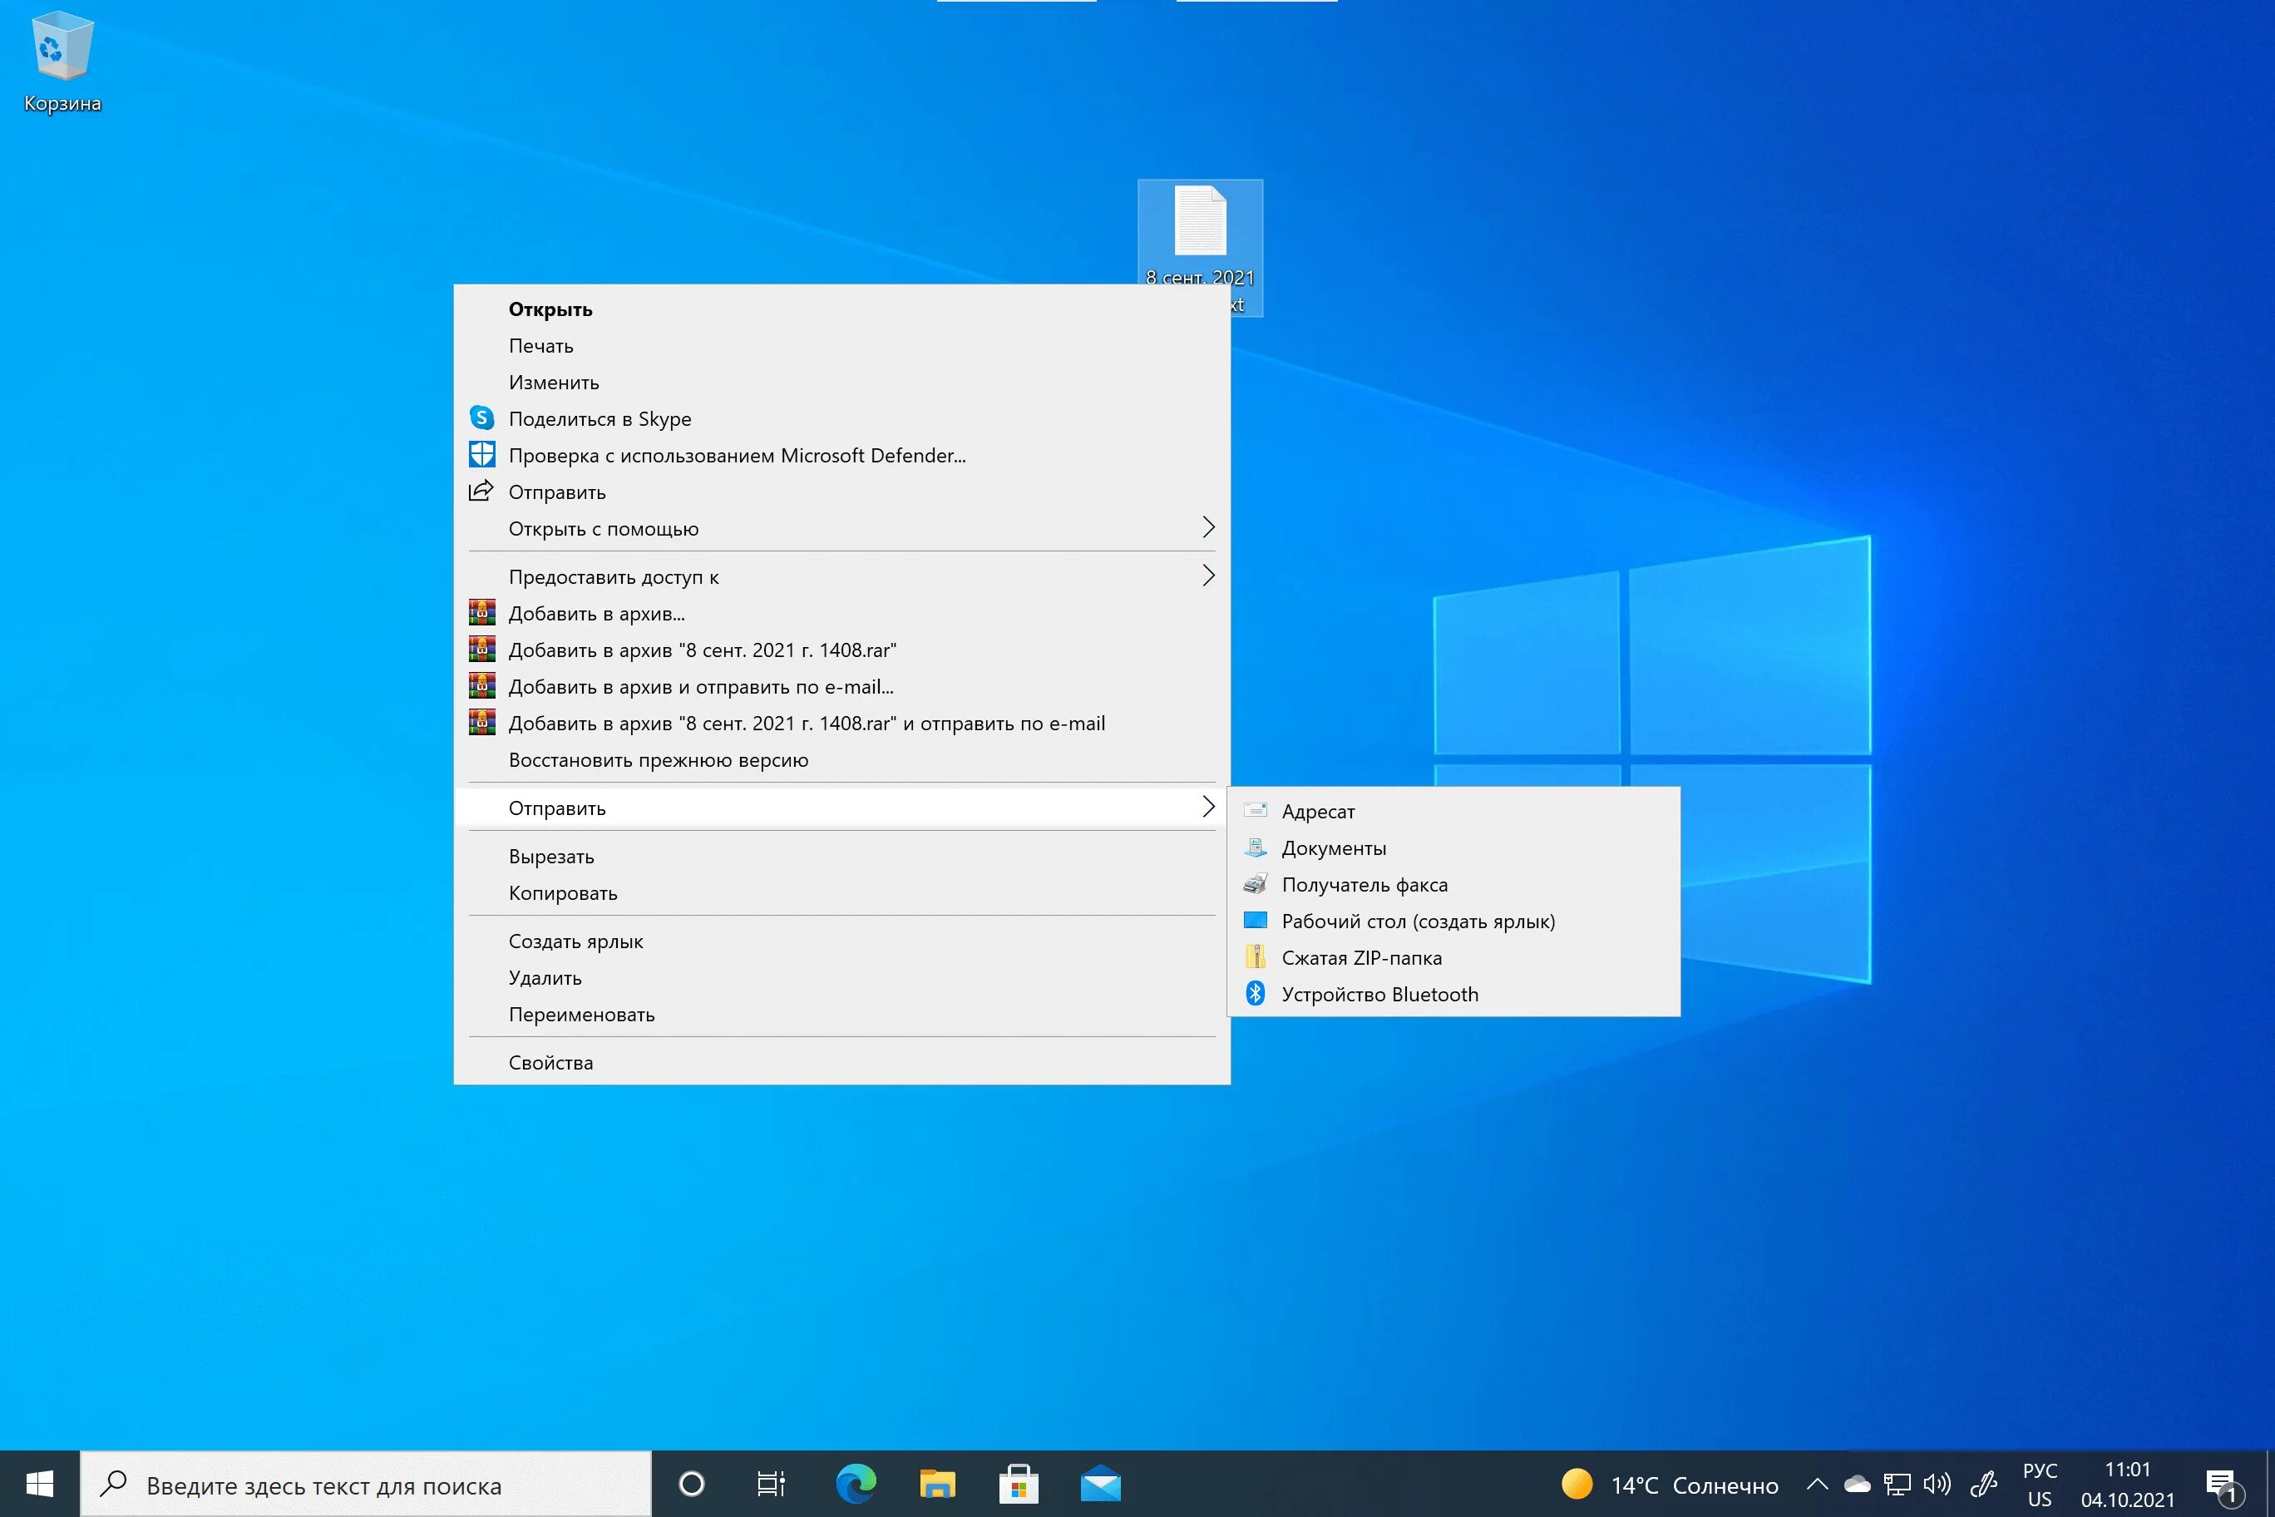
Task: Open the Mail app from the taskbar
Action: 1100,1483
